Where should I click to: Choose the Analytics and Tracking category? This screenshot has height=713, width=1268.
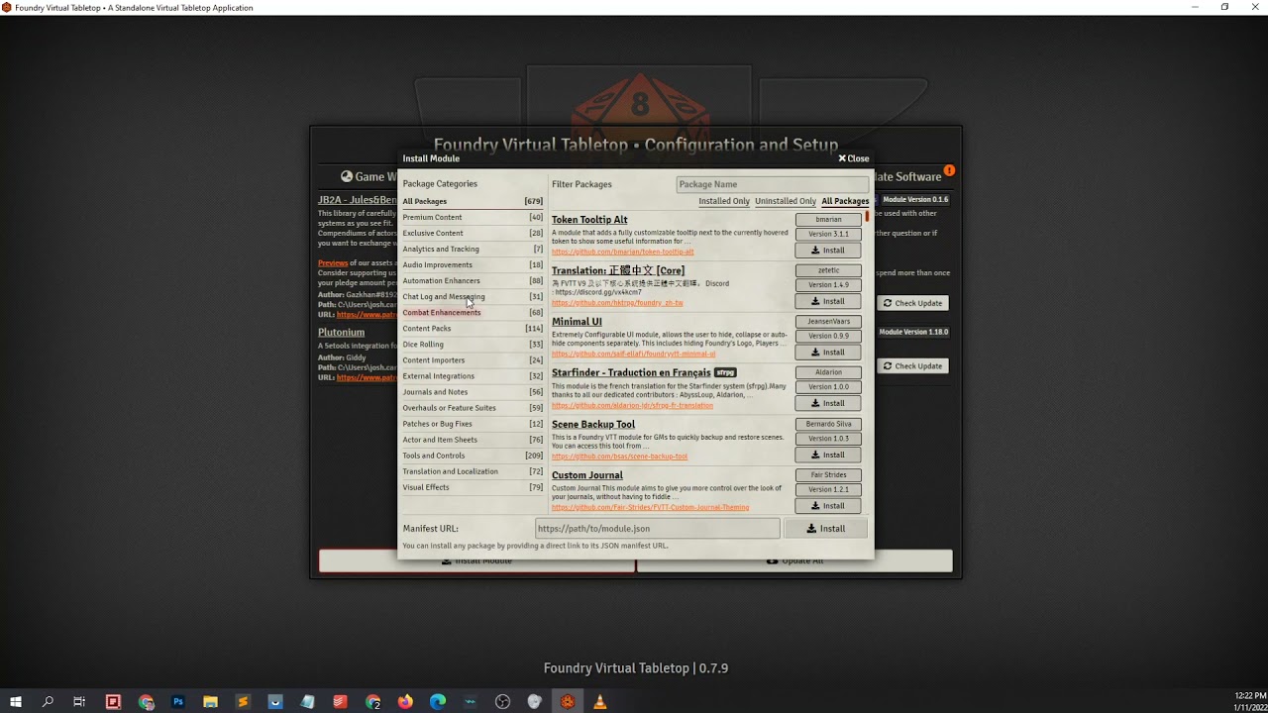pyautogui.click(x=473, y=249)
